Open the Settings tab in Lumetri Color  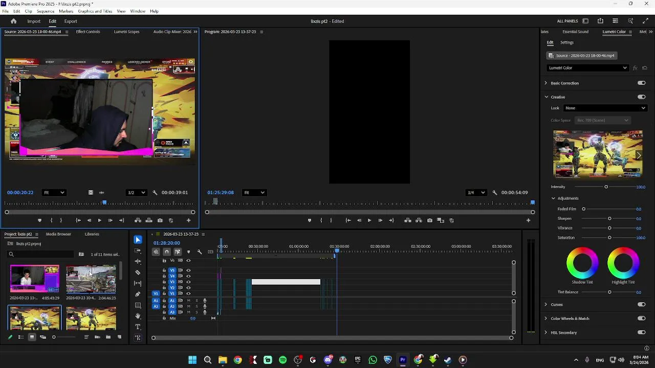566,42
